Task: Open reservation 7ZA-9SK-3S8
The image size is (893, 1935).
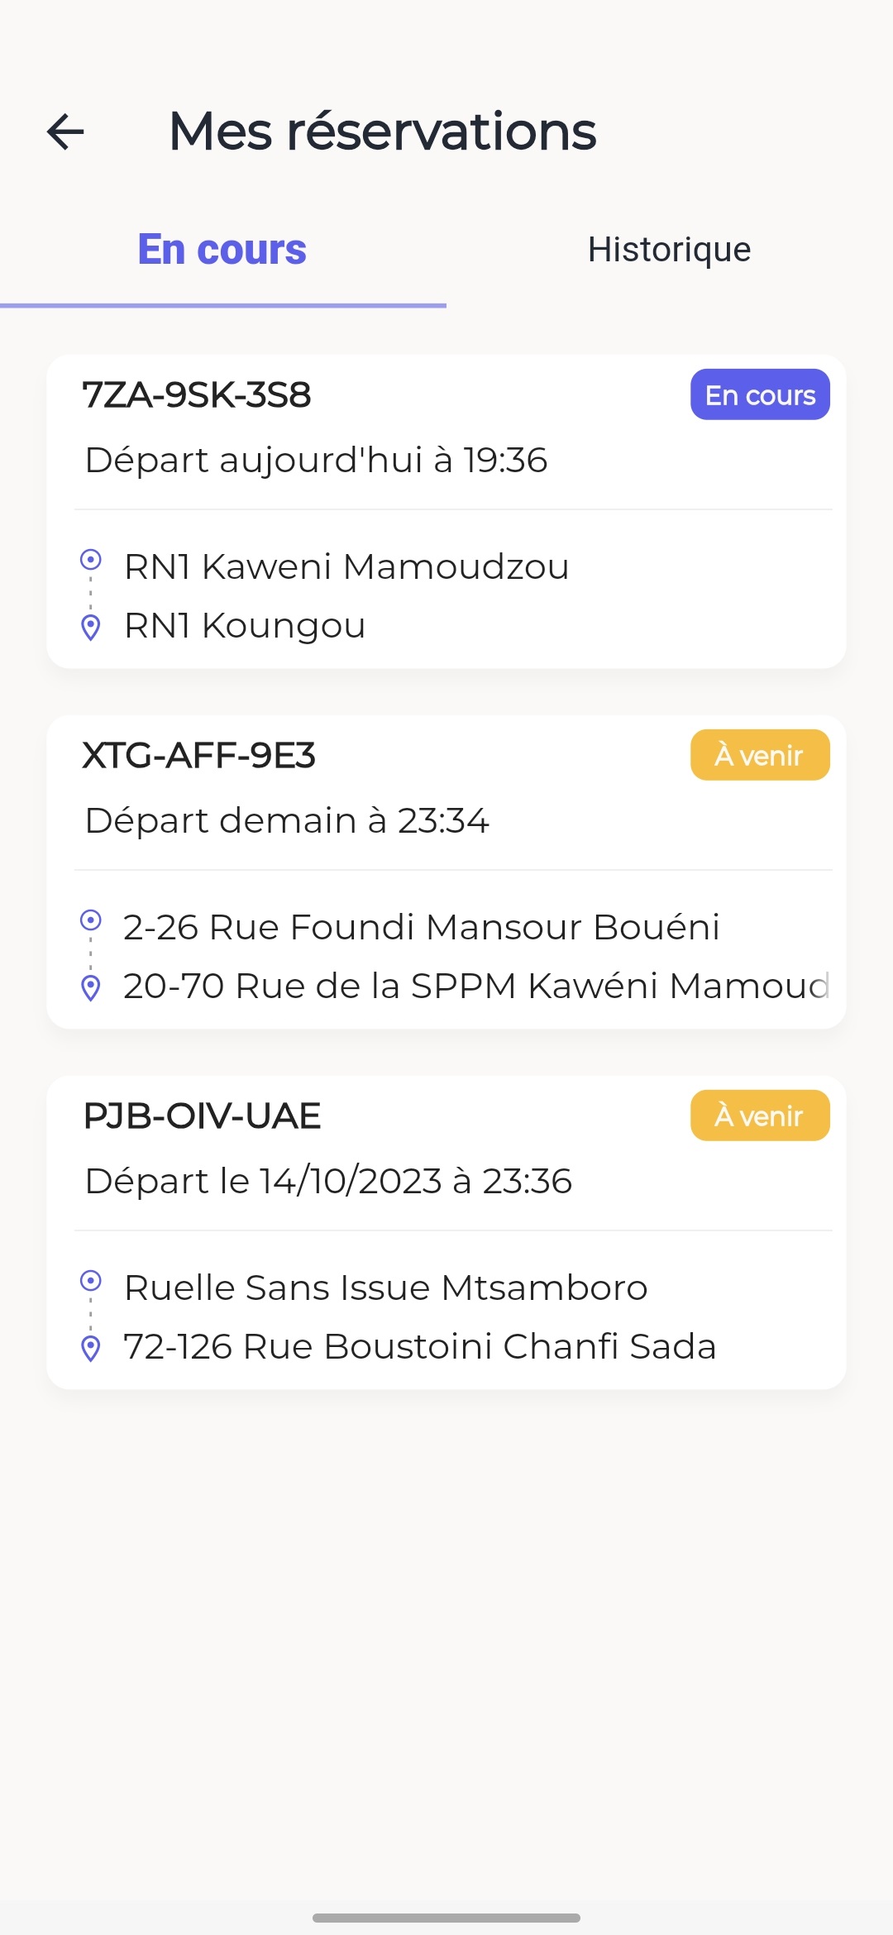Action: [x=197, y=395]
